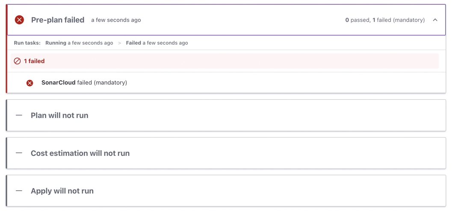The width and height of the screenshot is (455, 212).
Task: Click the dash icon beside Cost estimation
Action: click(19, 153)
